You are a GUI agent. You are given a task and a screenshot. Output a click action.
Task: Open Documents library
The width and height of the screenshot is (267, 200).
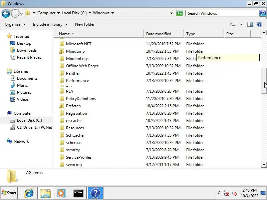27,78
